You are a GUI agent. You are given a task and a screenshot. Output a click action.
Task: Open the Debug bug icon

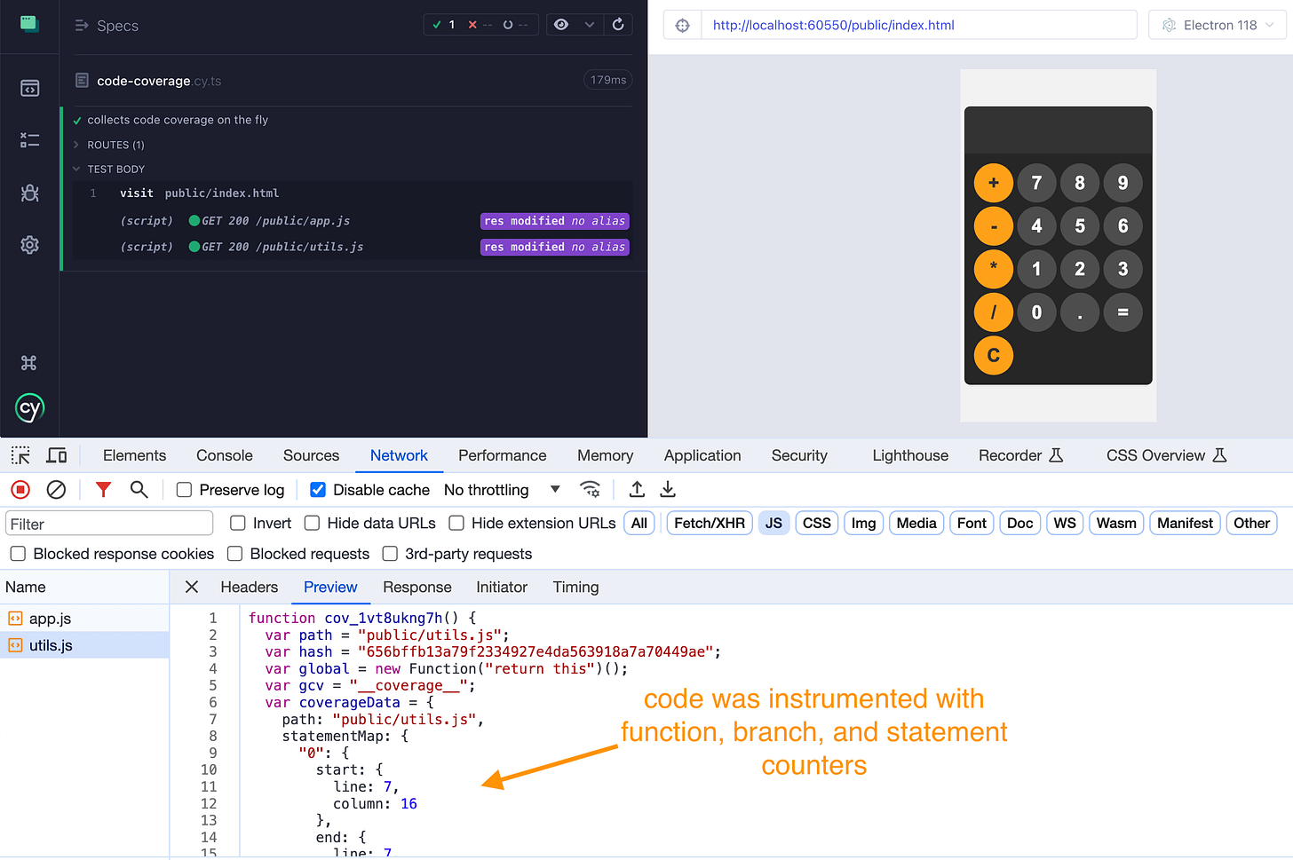tap(29, 193)
